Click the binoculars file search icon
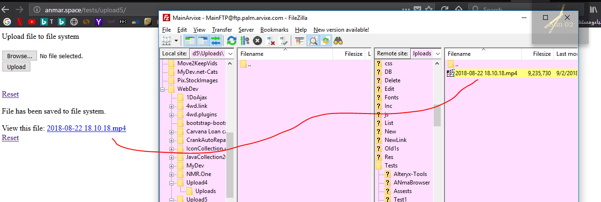Image resolution: width=601 pixels, height=202 pixels. coord(338,41)
